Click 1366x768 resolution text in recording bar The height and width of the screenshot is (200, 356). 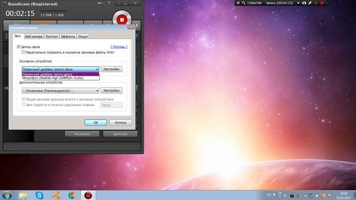tap(254, 3)
